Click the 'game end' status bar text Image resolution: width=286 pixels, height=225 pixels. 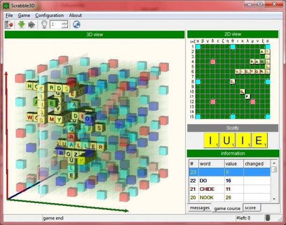[53, 218]
